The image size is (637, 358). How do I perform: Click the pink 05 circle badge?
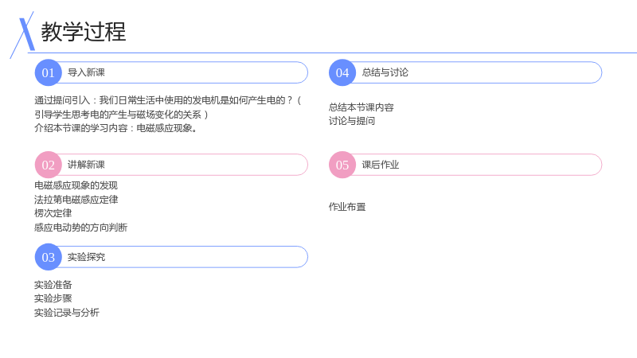[342, 165]
